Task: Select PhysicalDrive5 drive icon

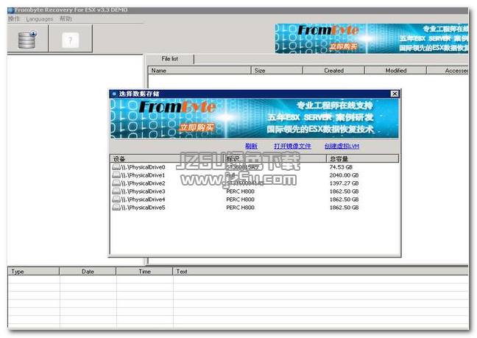Action: (x=116, y=207)
